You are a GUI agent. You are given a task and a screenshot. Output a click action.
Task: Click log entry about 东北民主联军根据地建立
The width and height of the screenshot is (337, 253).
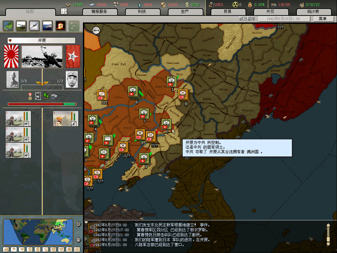point(151,225)
